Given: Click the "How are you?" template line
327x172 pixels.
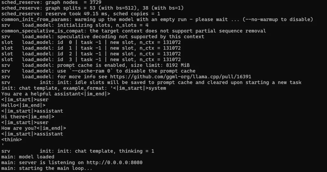Looking at the screenshot, I should coord(34,128).
